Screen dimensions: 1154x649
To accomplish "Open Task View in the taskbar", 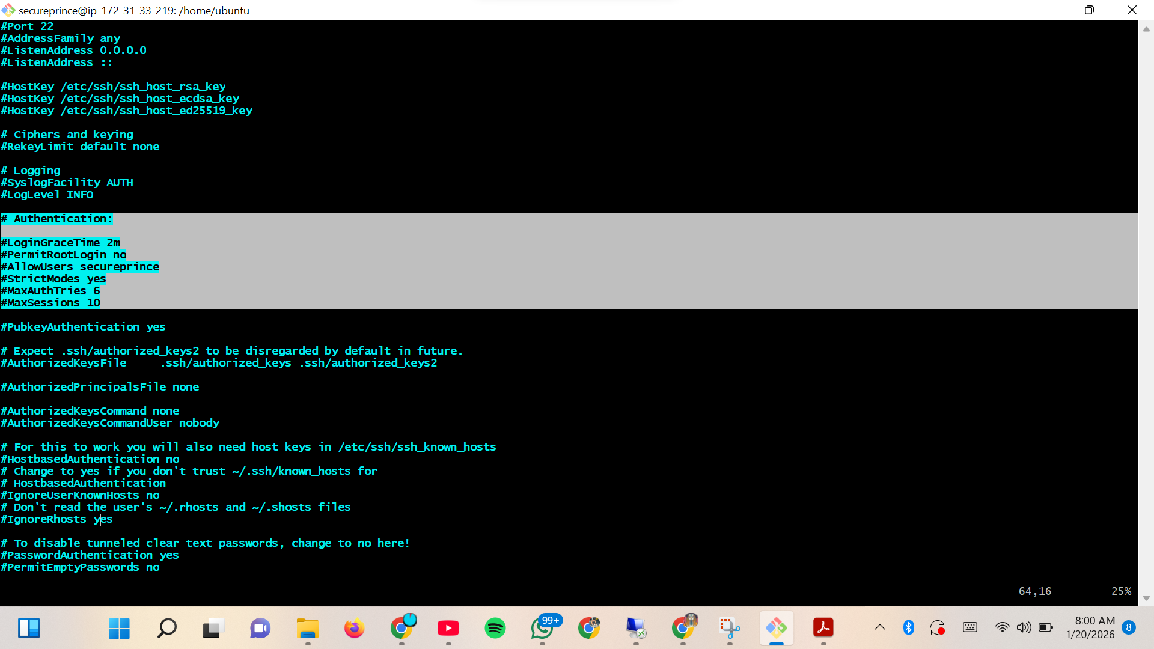I will [213, 628].
